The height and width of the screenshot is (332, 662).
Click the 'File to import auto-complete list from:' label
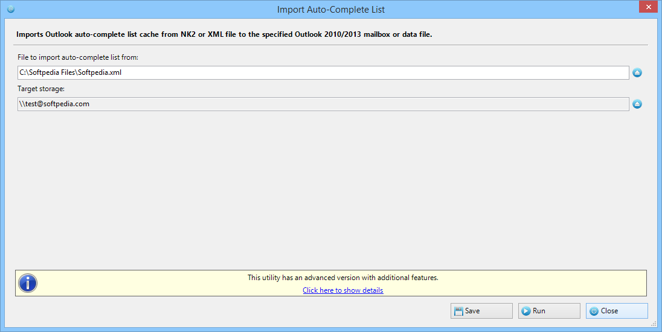pyautogui.click(x=78, y=57)
